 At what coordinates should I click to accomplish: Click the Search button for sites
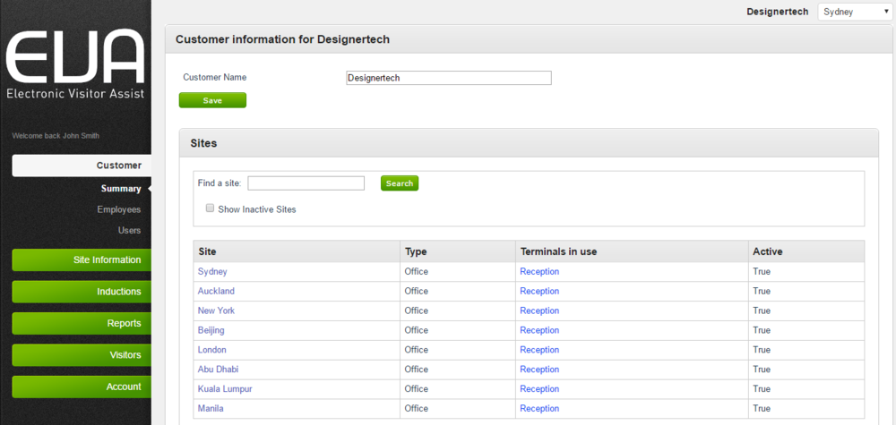point(400,183)
